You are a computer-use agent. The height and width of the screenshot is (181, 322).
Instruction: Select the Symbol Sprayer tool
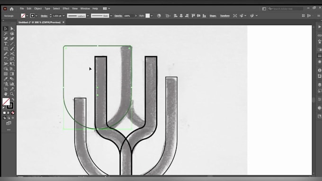coord(6,84)
